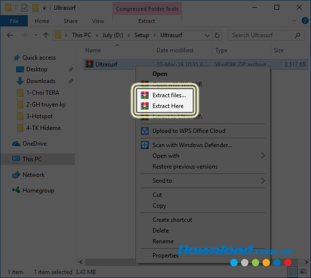The image size is (311, 278).
Task: Expand the Open with submenu
Action: pos(263,156)
